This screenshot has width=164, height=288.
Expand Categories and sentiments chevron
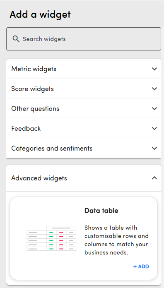[x=154, y=148]
